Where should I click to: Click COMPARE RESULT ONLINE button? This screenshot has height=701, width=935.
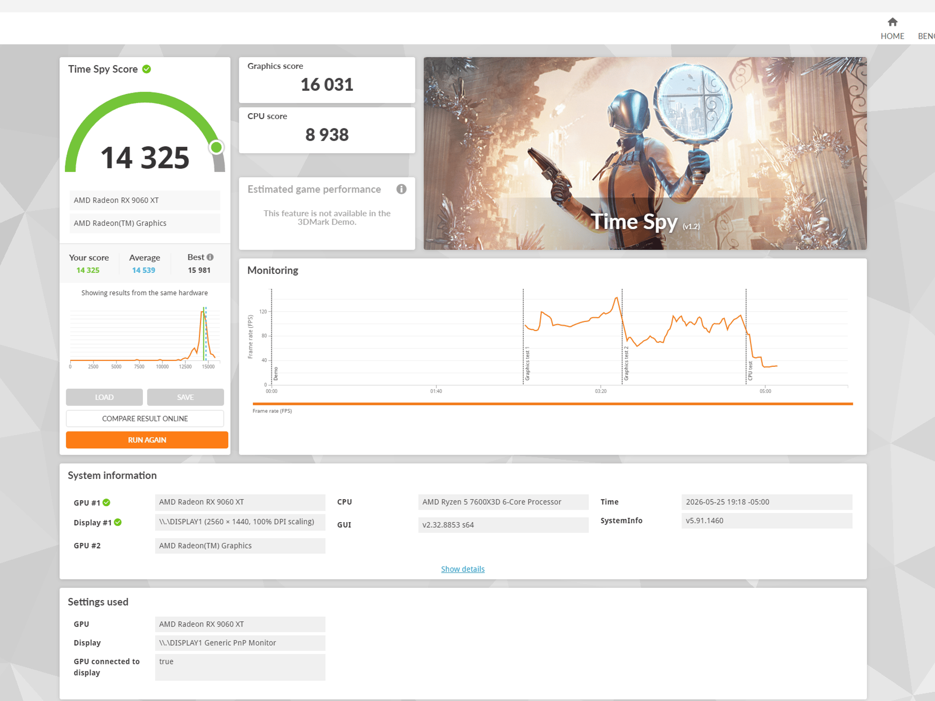(145, 419)
